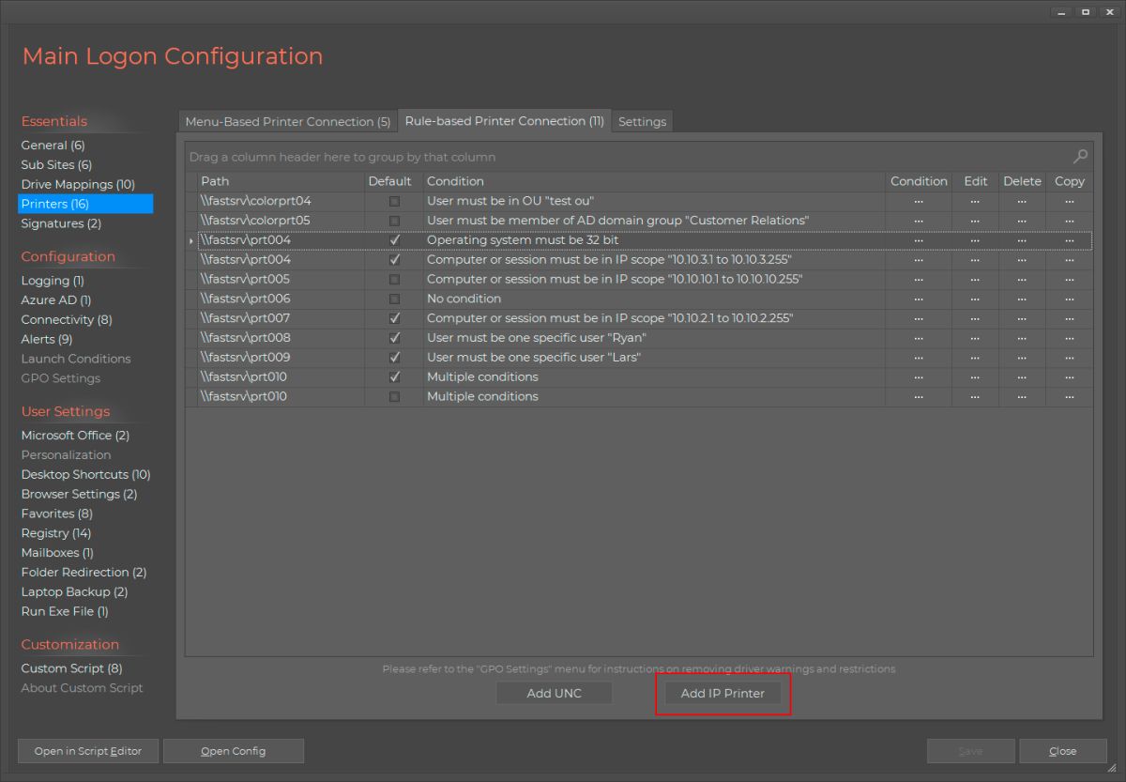Open Condition editor for colorprt04 row
Image resolution: width=1126 pixels, height=782 pixels.
pos(919,201)
